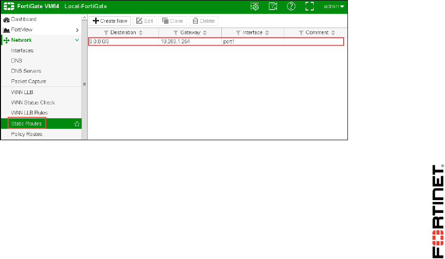Click the Clone button

173,21
